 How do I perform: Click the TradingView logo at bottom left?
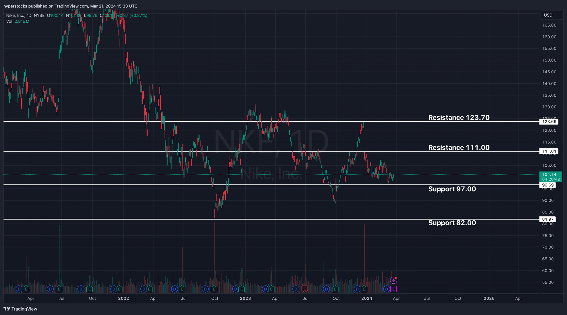[x=20, y=309]
